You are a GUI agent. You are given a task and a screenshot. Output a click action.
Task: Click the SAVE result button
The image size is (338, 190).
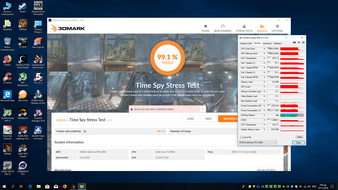(x=208, y=119)
